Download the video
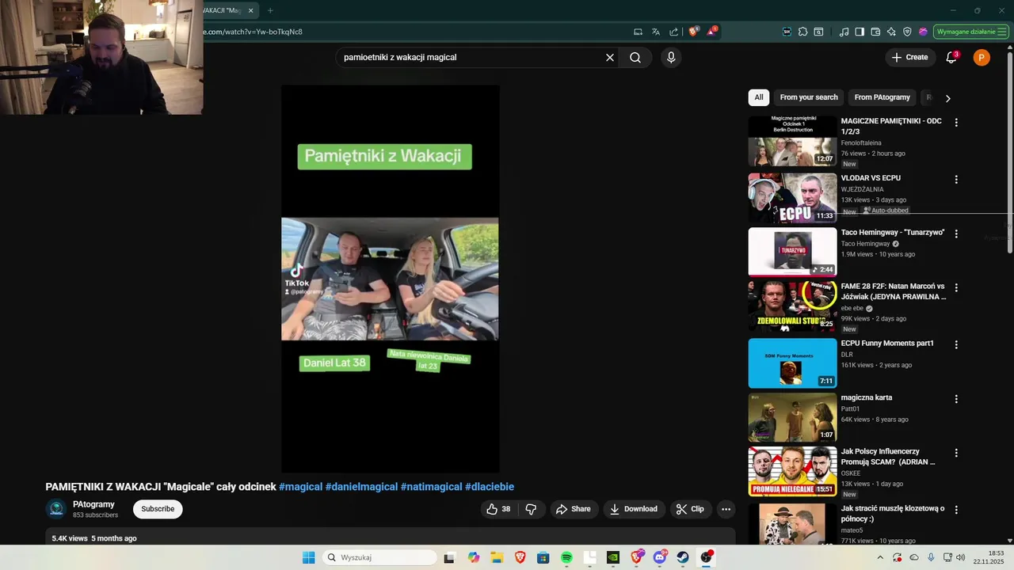The height and width of the screenshot is (570, 1014). (633, 509)
